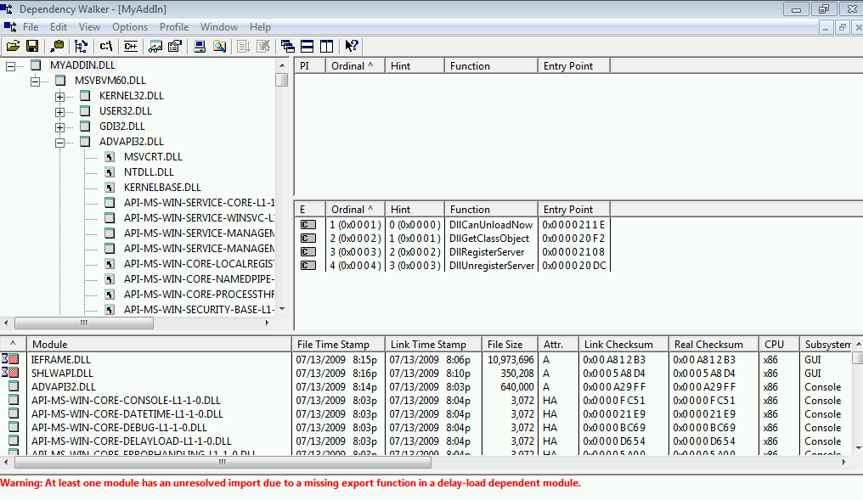Open module Properties toolbar icon
The width and height of the screenshot is (863, 500).
coord(175,46)
